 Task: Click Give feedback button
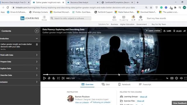pos(179,103)
